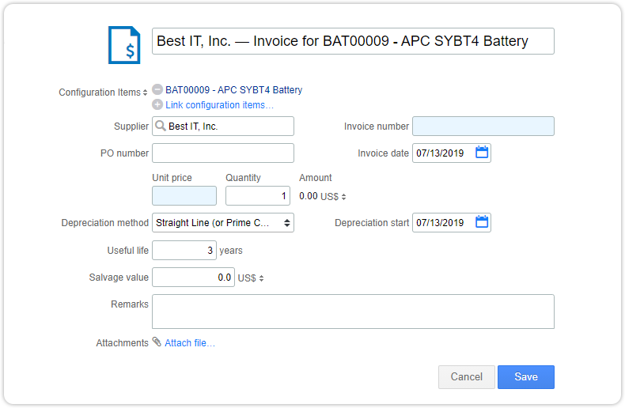Click the 0.00 amount value
Viewport: 625px width, 408px height.
tap(308, 196)
